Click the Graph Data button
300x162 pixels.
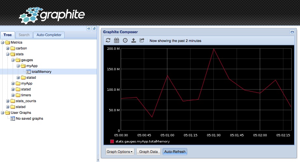(x=148, y=152)
